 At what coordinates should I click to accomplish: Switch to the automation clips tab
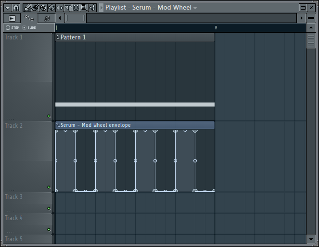click(29, 18)
